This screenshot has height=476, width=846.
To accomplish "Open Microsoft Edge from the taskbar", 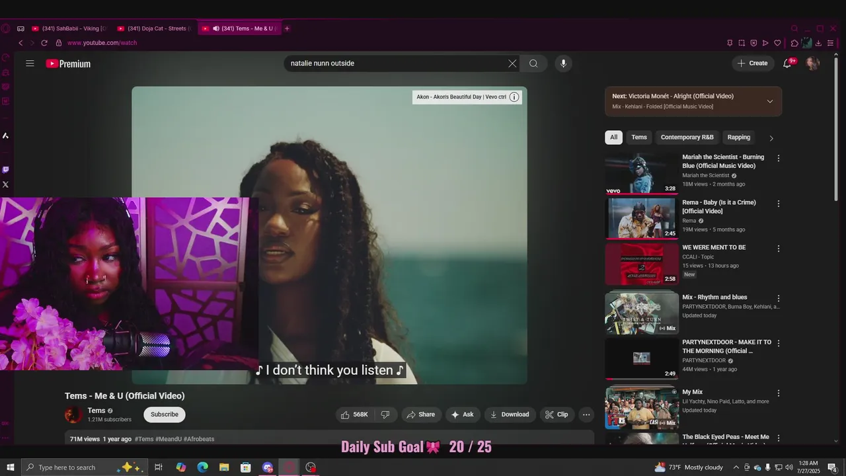I will [202, 467].
